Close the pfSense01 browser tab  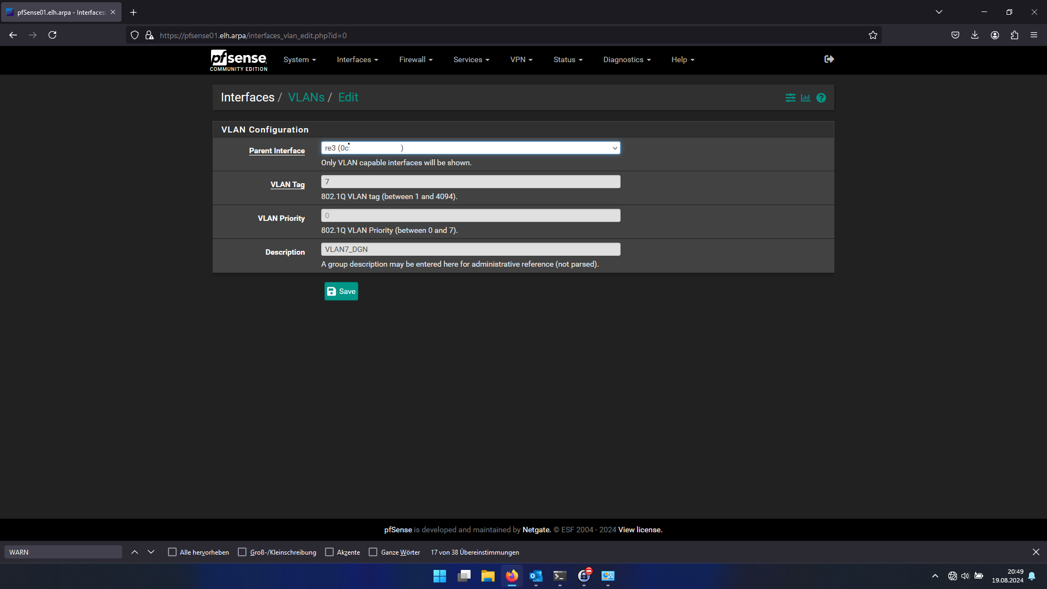113,12
